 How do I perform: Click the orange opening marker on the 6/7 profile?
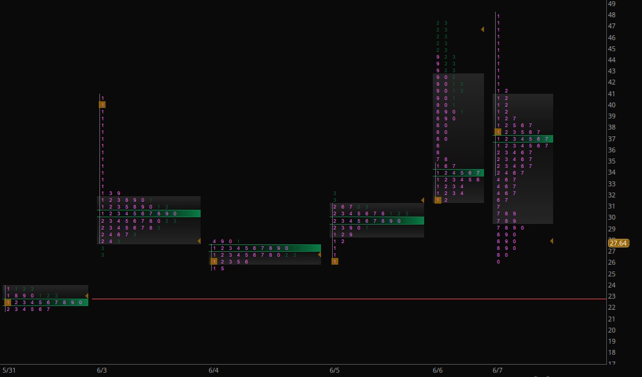coord(498,132)
